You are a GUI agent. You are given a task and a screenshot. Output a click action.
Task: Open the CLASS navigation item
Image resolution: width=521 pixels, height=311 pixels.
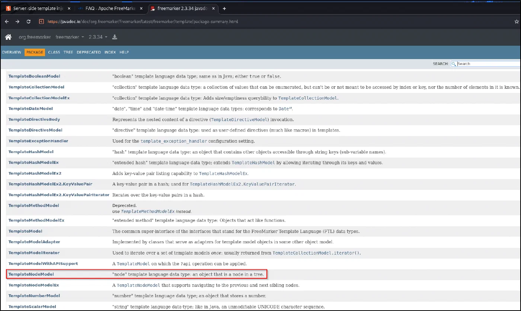point(54,52)
